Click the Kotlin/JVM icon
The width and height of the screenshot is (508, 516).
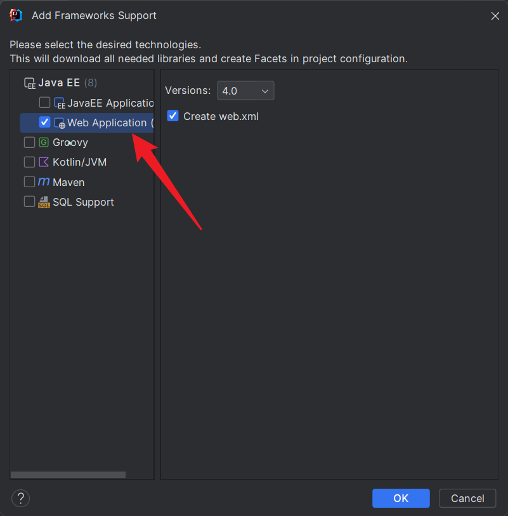click(44, 162)
